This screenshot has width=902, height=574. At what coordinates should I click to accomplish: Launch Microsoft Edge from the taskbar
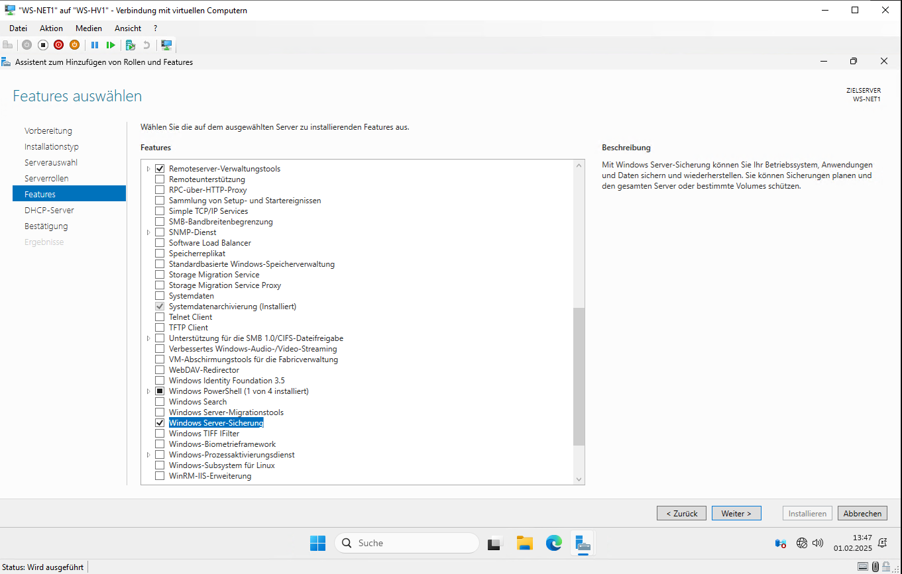point(554,543)
